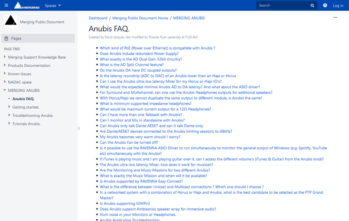
Task: Expand Troubleshooting Anubis tree node
Action: tap(9, 115)
